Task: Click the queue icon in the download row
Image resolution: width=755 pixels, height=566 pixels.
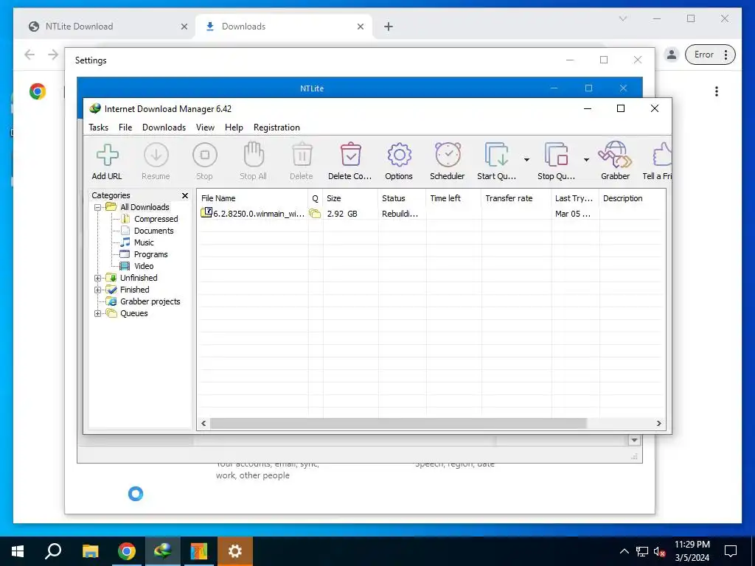Action: coord(315,213)
